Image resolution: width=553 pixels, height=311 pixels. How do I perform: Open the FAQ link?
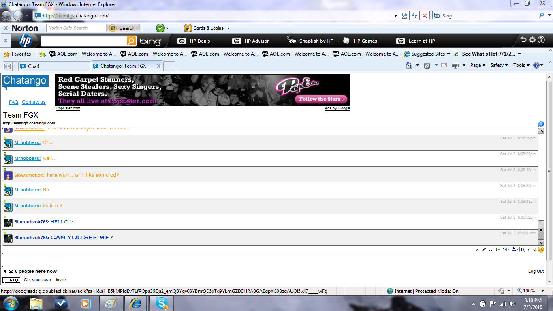click(13, 102)
